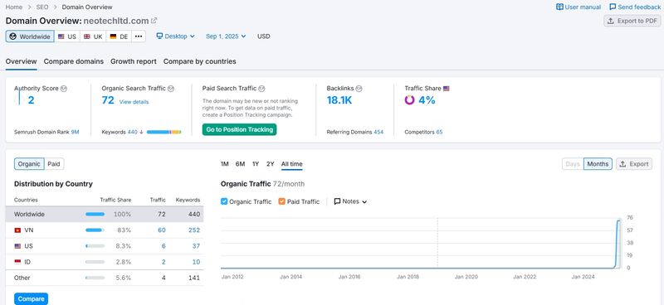664x305 pixels.
Task: Click the 18.1K backlinks value
Action: (339, 100)
